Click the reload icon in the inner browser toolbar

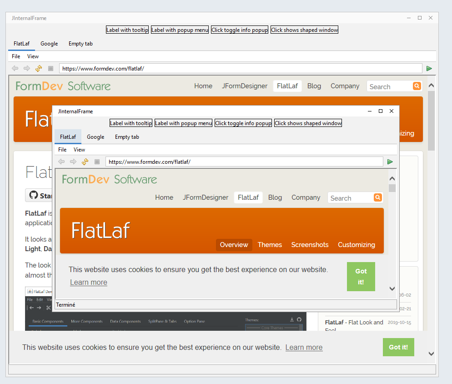pos(85,162)
